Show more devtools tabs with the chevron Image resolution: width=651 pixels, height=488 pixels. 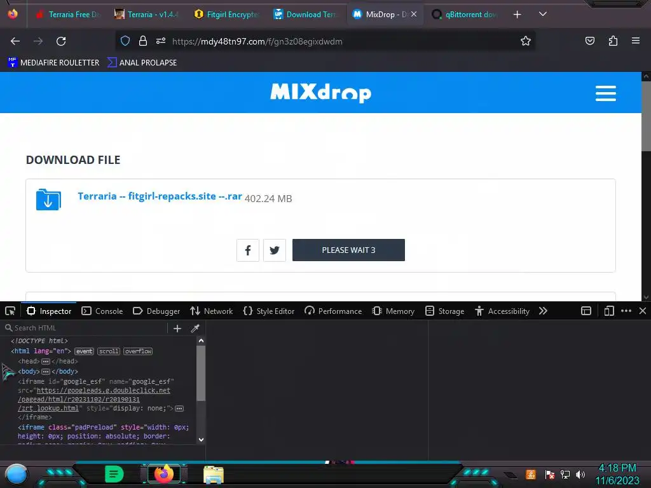tap(543, 311)
